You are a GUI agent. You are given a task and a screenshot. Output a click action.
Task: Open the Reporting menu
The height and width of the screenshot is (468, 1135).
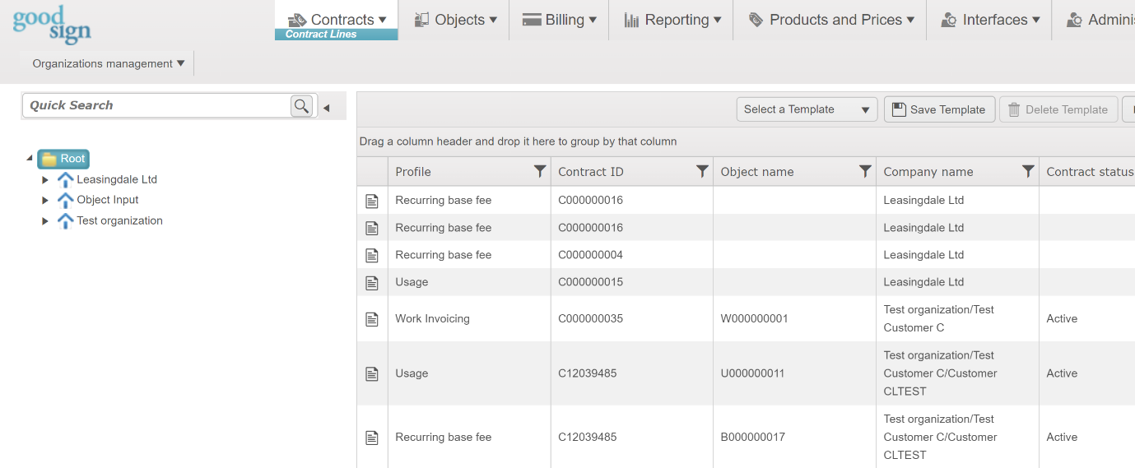(672, 20)
